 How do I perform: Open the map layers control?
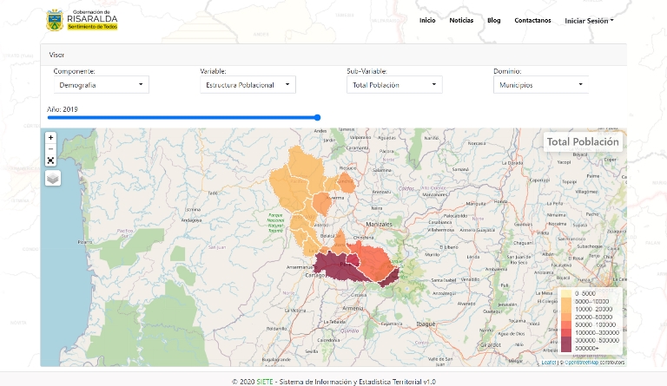tap(53, 177)
